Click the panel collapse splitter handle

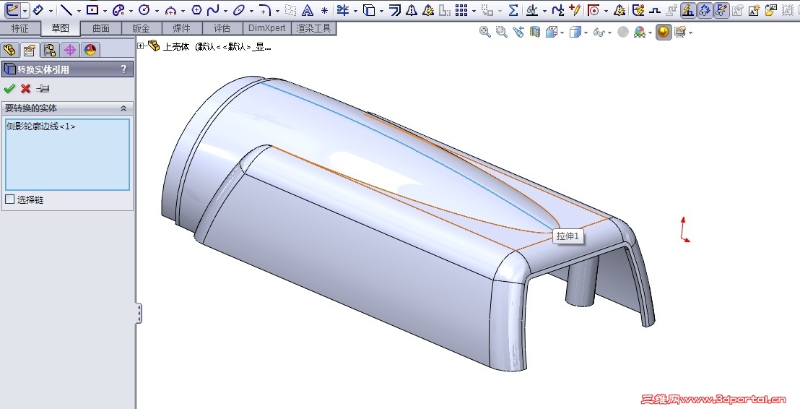click(138, 313)
